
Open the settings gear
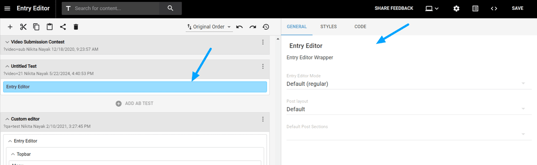click(x=456, y=8)
